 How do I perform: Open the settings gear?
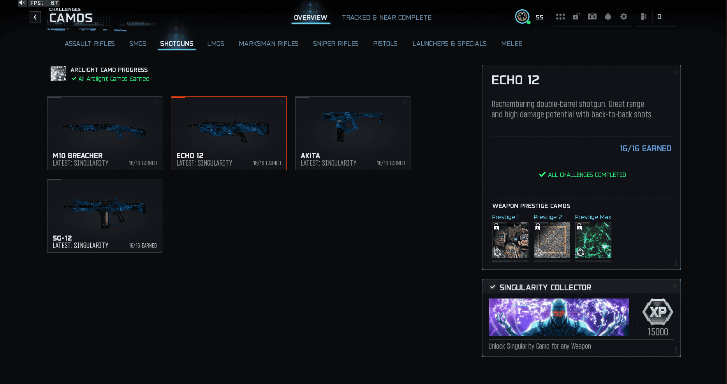pos(624,17)
